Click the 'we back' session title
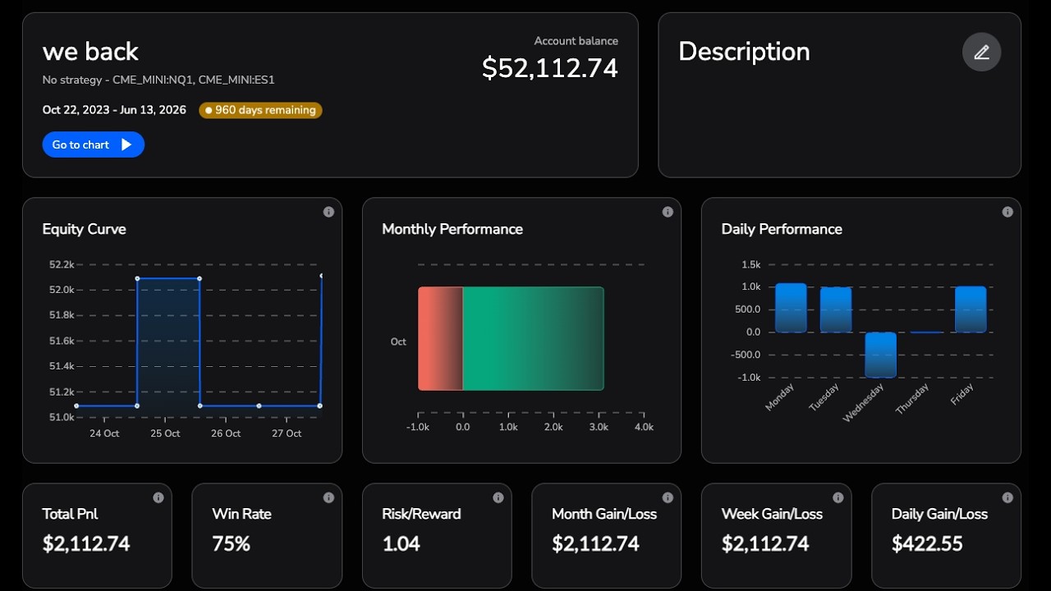The image size is (1051, 591). point(90,52)
